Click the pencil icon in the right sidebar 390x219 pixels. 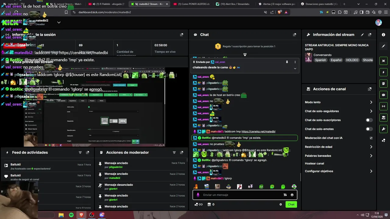(383, 46)
